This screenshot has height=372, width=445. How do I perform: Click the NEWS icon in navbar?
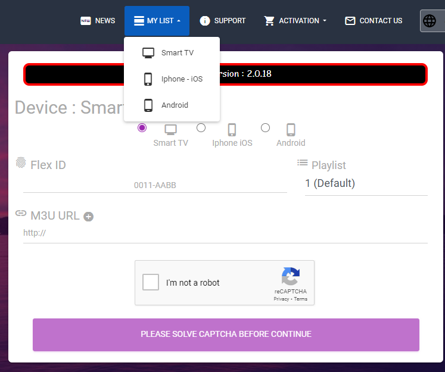(86, 21)
